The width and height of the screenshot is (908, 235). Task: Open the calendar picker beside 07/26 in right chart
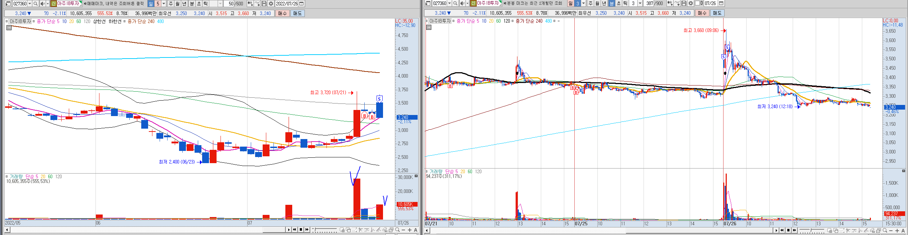(x=721, y=3)
